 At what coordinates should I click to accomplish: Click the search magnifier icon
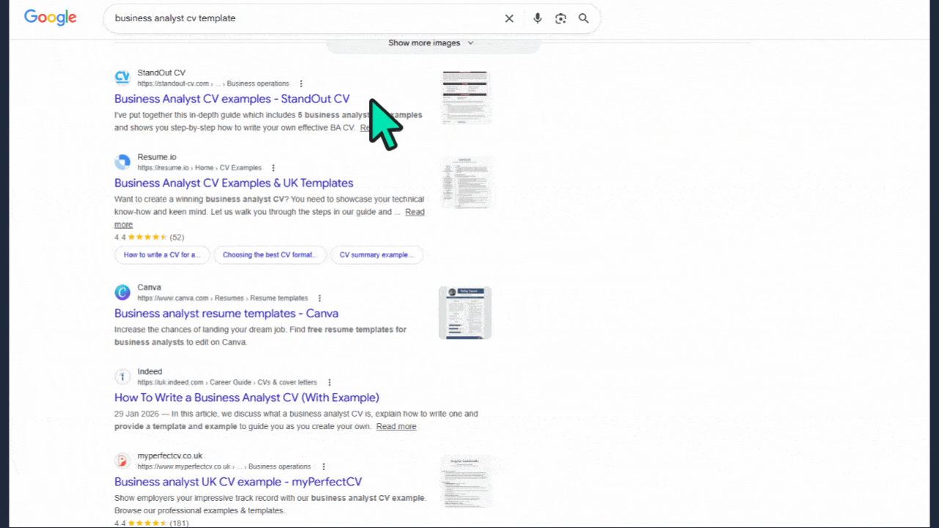coord(584,18)
